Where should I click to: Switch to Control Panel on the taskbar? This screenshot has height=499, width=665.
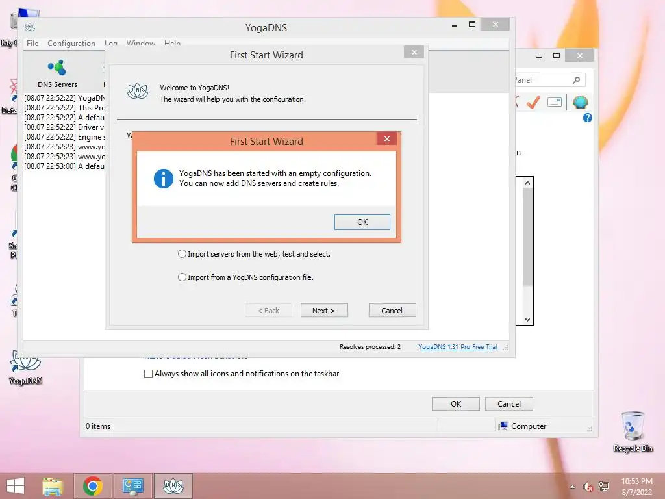pyautogui.click(x=133, y=486)
